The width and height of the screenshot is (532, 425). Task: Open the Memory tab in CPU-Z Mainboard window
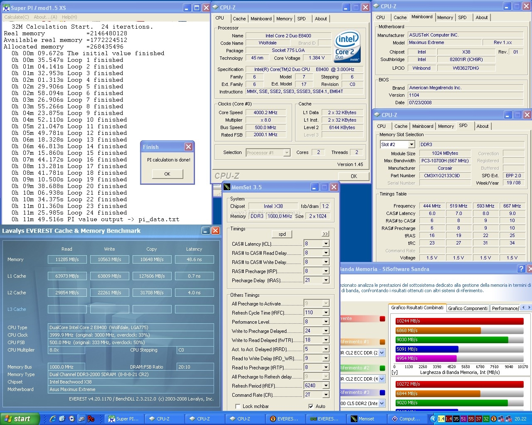point(445,17)
